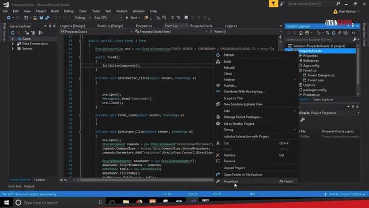Screen dimensions: 369x208
Task: Click the notifications flag icon
Action: coord(273,4)
